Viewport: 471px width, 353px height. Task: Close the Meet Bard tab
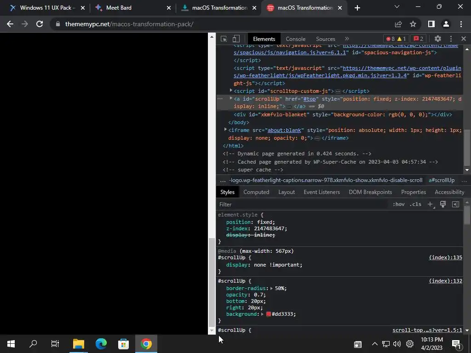point(169,8)
